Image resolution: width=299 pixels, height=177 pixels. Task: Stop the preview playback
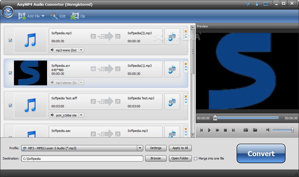click(x=225, y=130)
